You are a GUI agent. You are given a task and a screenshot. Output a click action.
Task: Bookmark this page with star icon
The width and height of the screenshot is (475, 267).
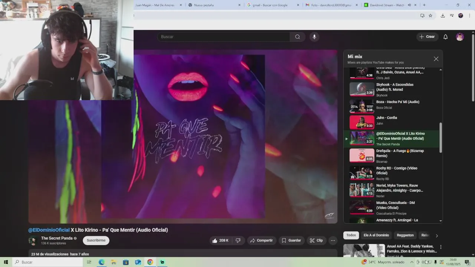click(x=430, y=16)
